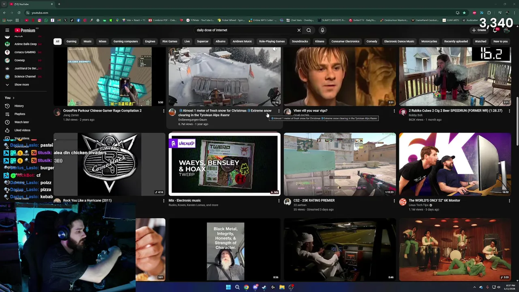The height and width of the screenshot is (292, 519).
Task: Select the Music filter chip
Action: [x=88, y=41]
